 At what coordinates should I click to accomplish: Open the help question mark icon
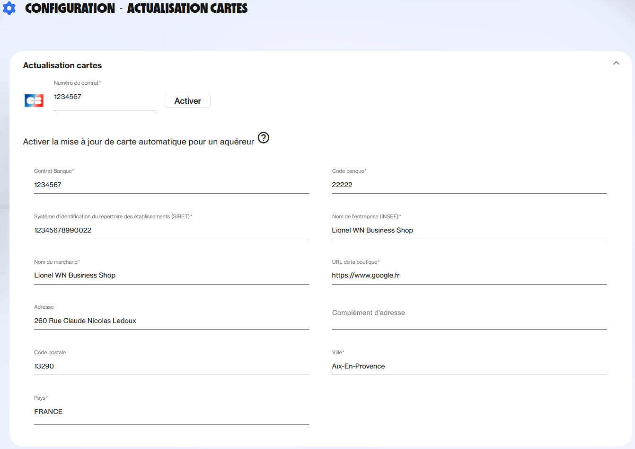click(264, 138)
